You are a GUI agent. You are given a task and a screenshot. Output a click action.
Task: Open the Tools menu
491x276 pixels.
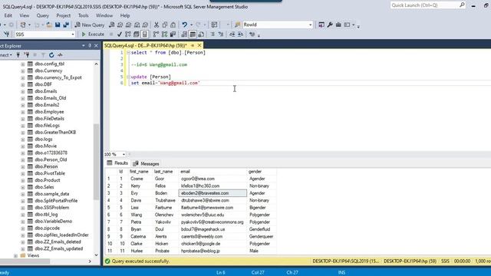tap(84, 15)
